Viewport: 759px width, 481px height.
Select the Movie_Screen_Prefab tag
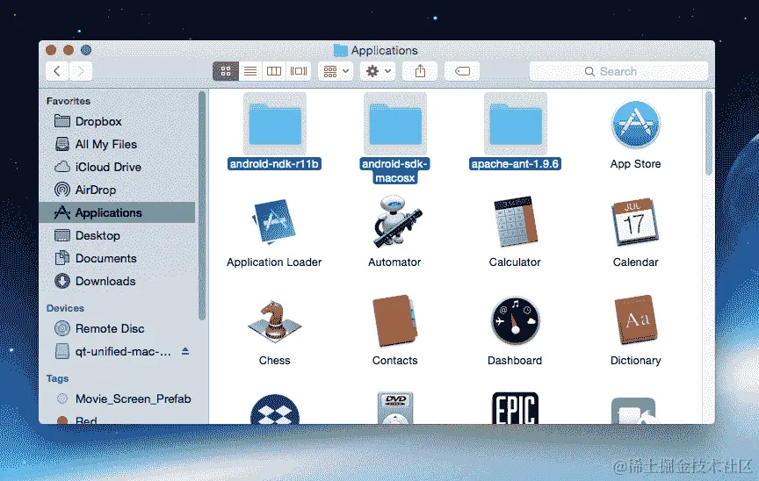(x=118, y=398)
